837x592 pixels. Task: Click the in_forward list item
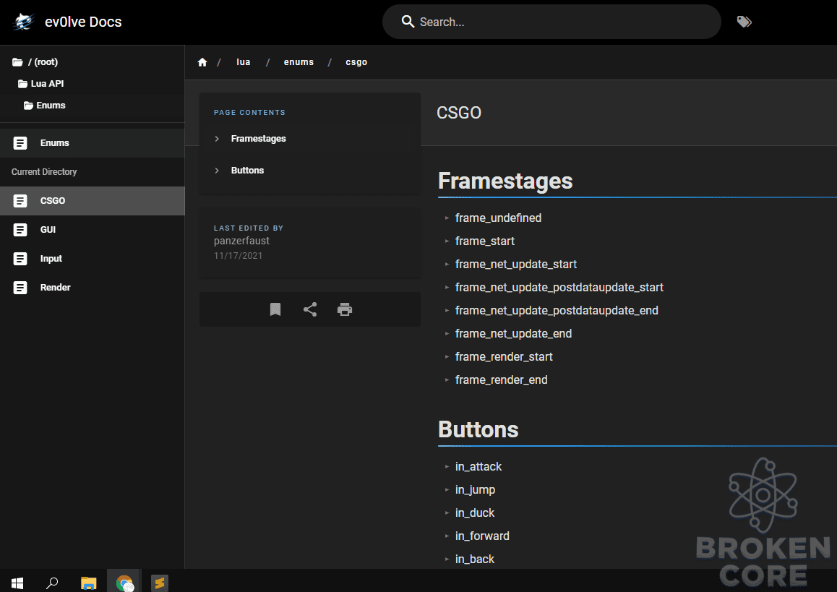[x=482, y=536]
